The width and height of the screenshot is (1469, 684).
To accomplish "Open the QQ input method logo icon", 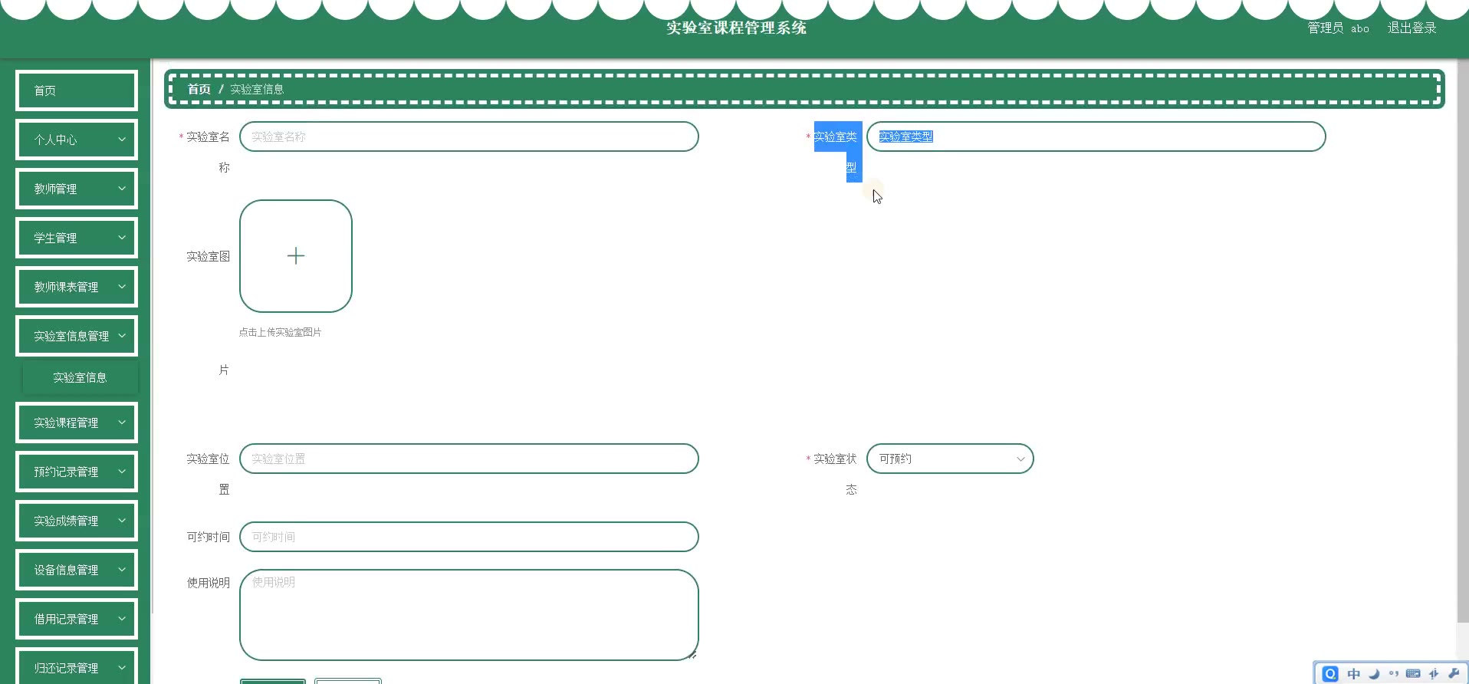I will pos(1330,674).
